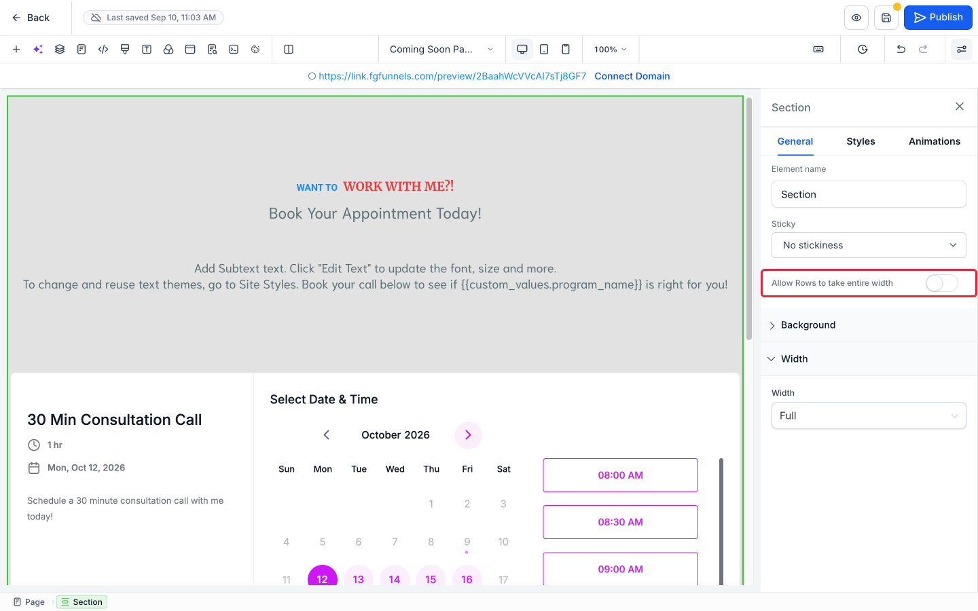Viewport: 978px width, 611px height.
Task: Preview the page with the eye icon
Action: pos(856,18)
